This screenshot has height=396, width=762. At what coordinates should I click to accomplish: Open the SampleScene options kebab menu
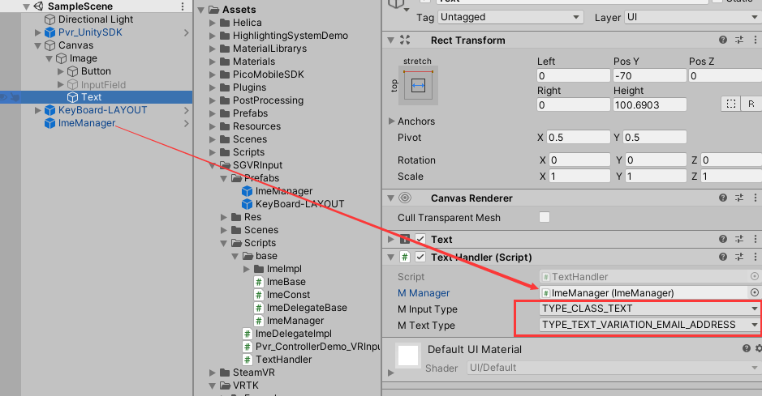[183, 6]
